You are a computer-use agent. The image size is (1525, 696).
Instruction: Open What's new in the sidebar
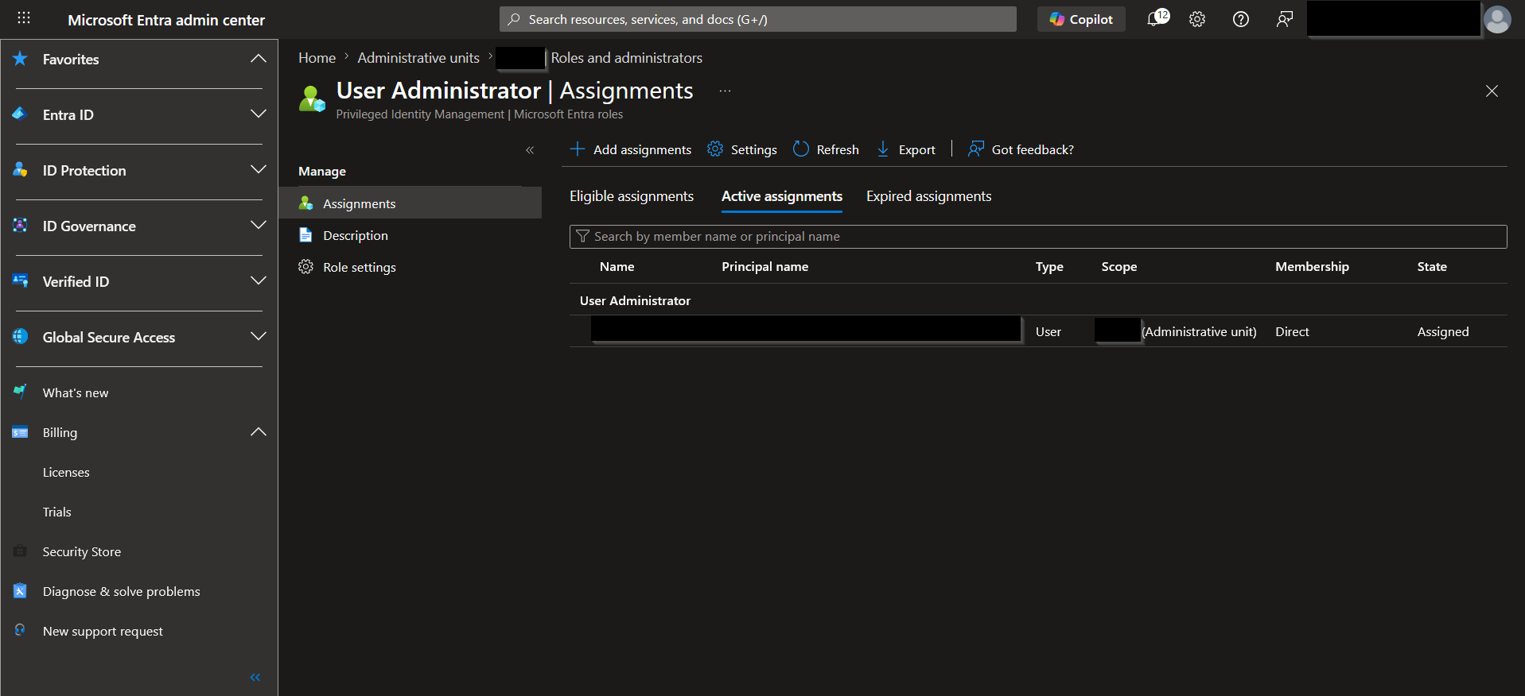click(76, 392)
